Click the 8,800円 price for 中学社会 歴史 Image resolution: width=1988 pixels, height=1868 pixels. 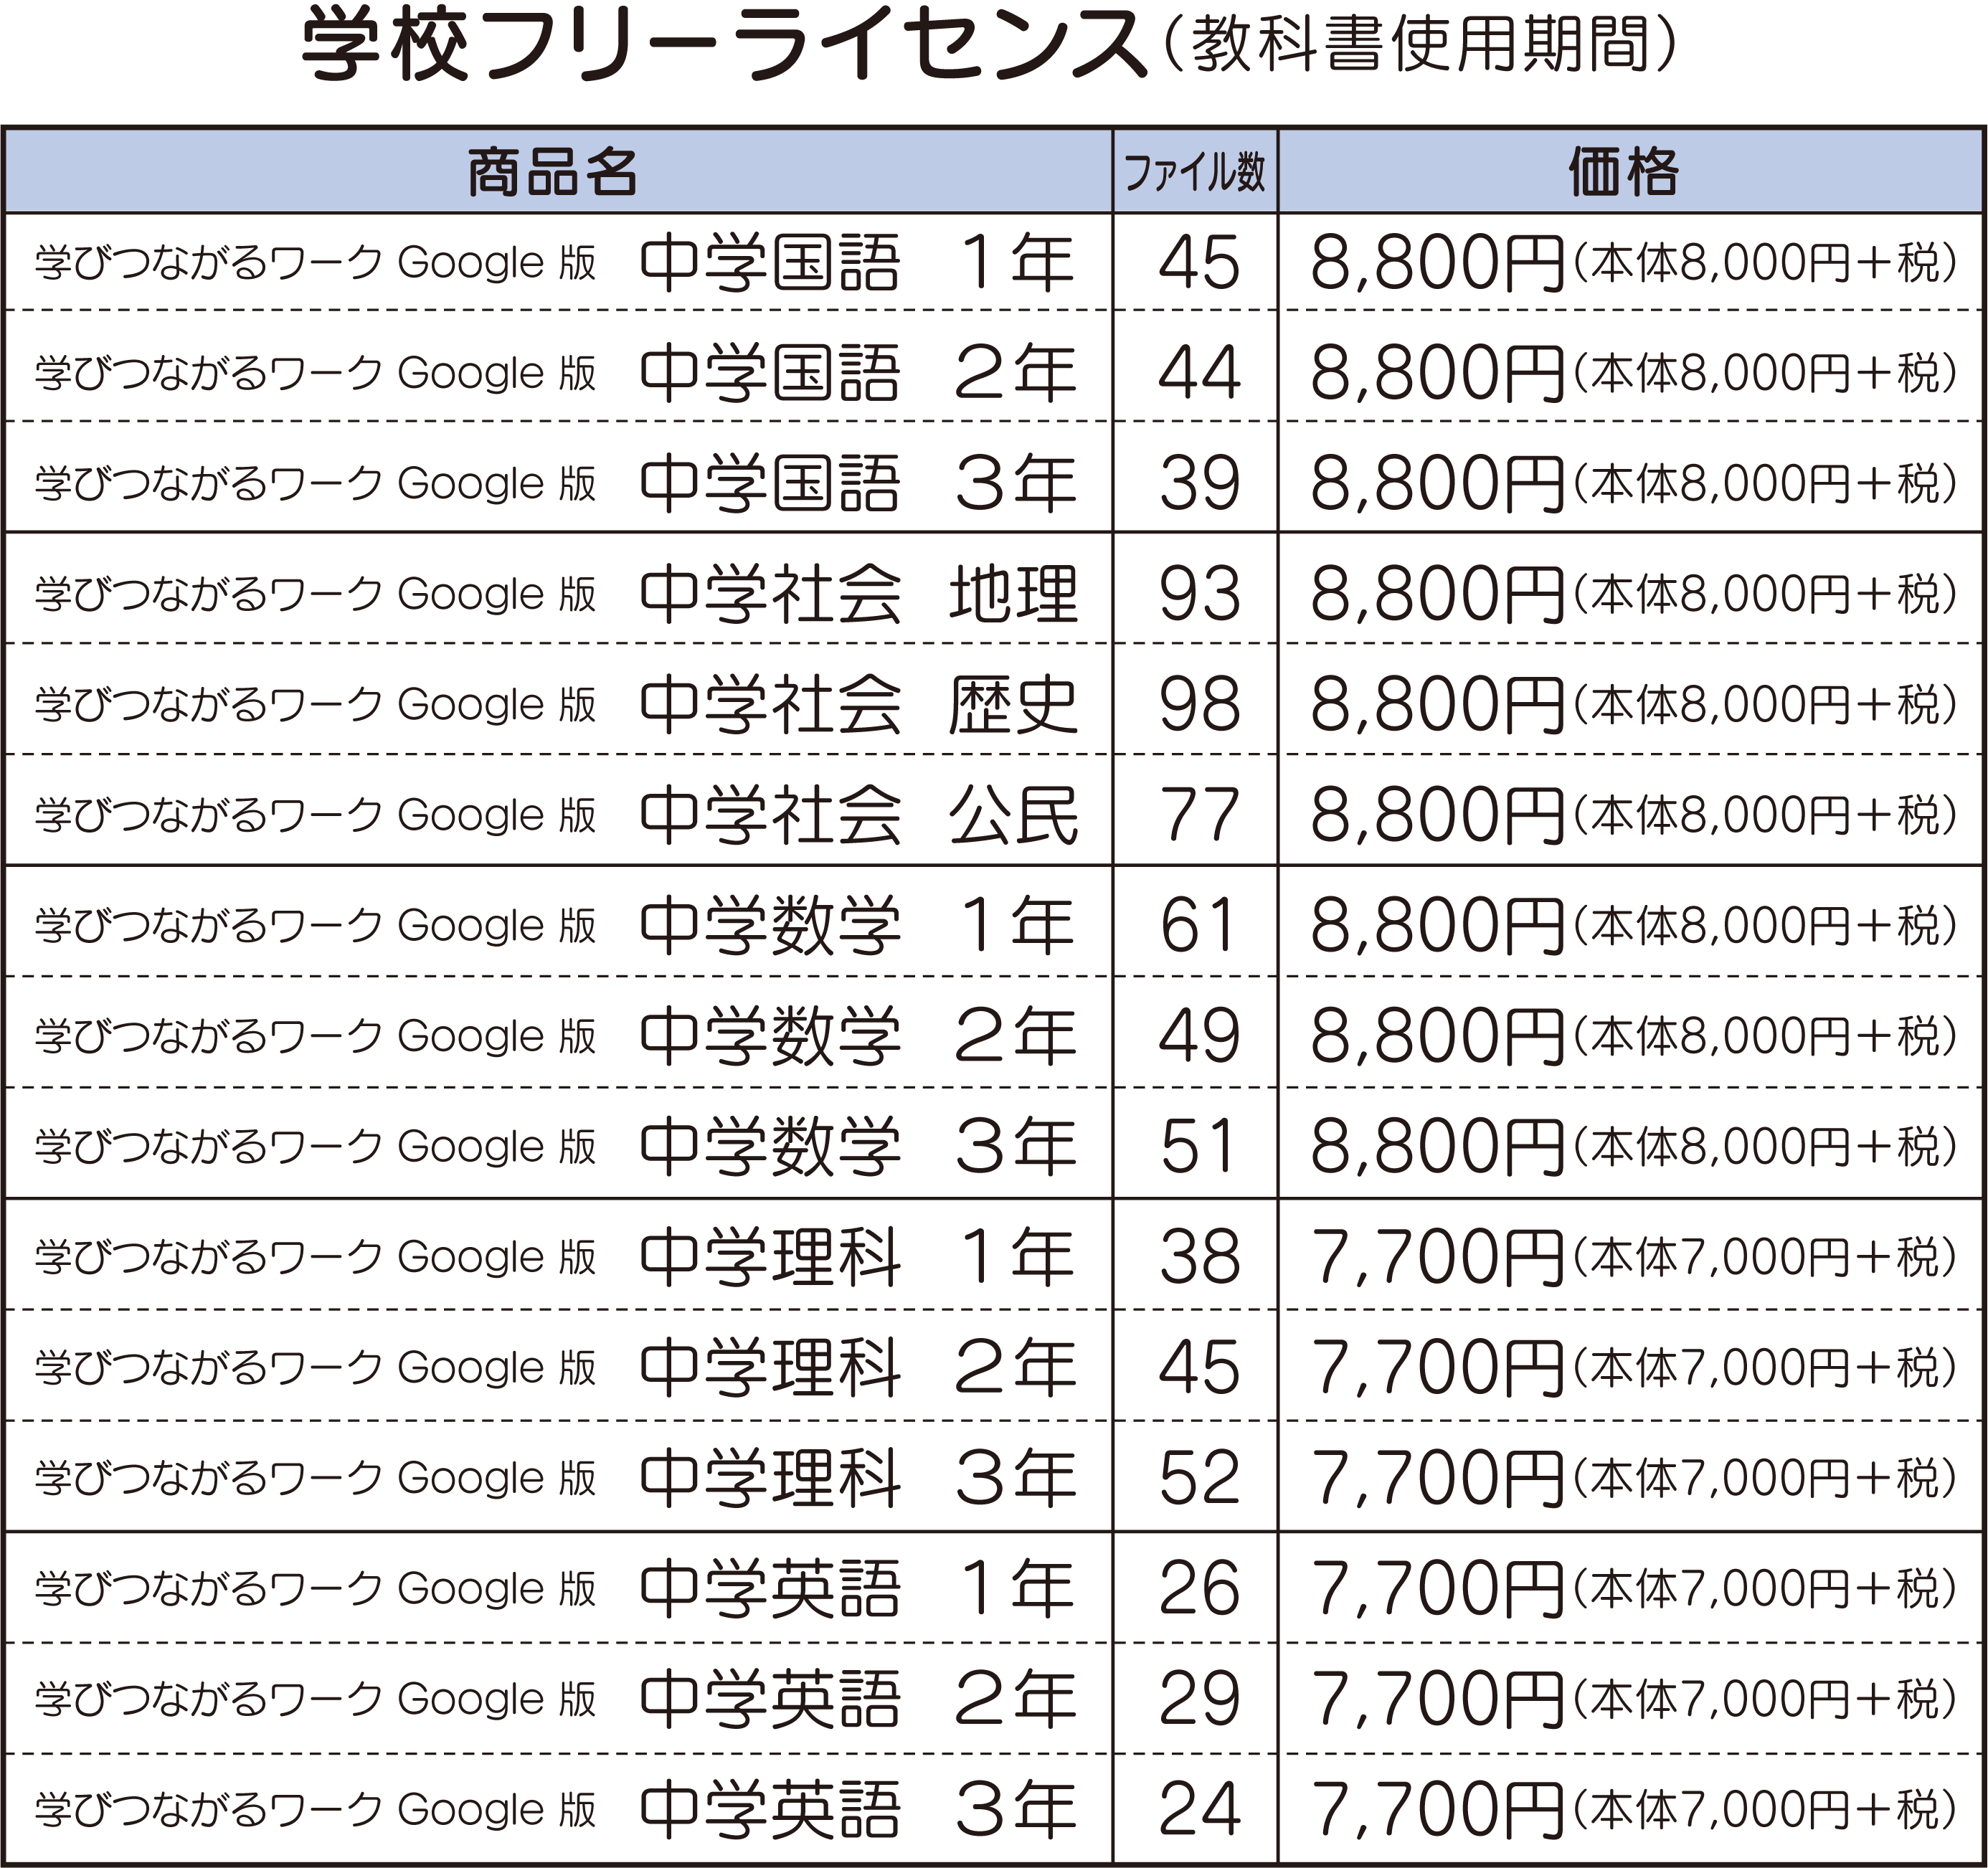point(1437,706)
